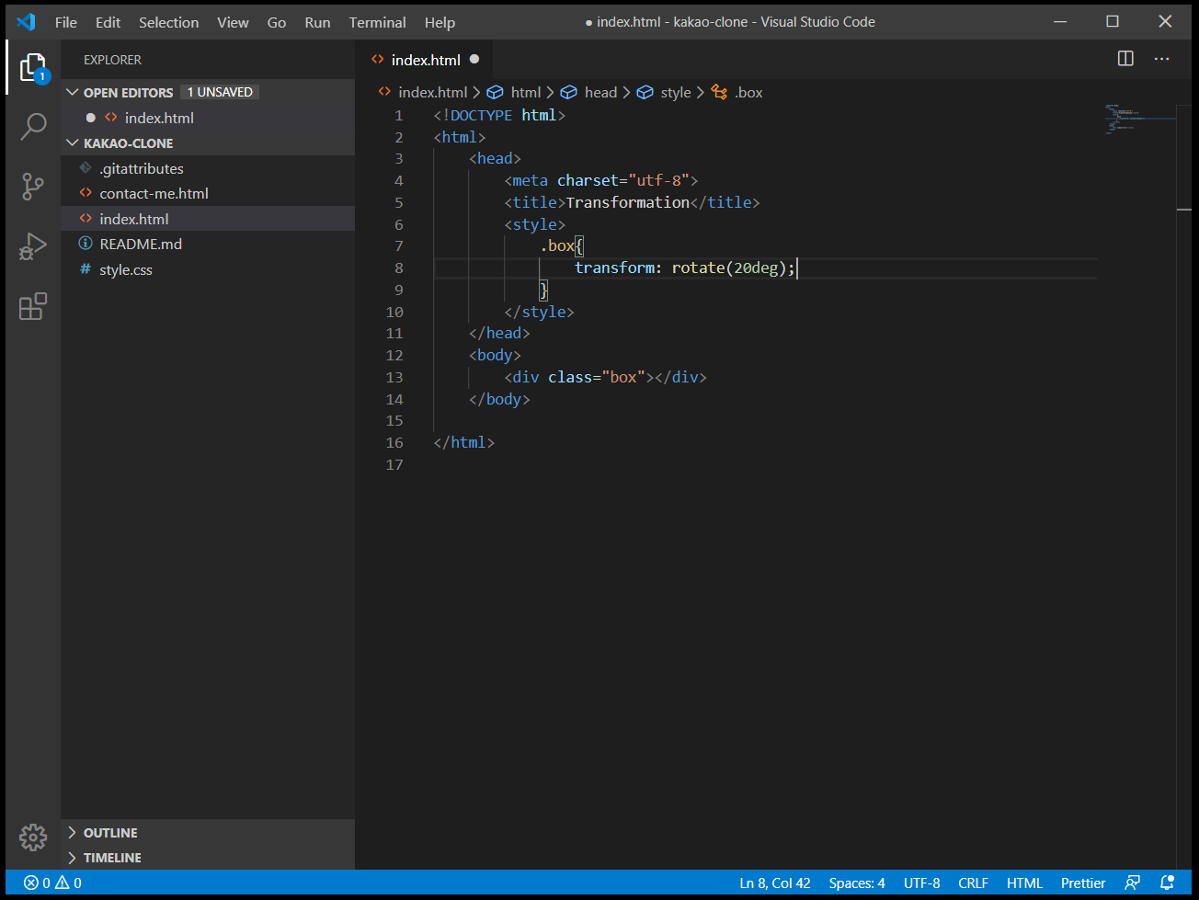Image resolution: width=1199 pixels, height=900 pixels.
Task: Place cursor on line 13 div element
Action: [x=605, y=377]
